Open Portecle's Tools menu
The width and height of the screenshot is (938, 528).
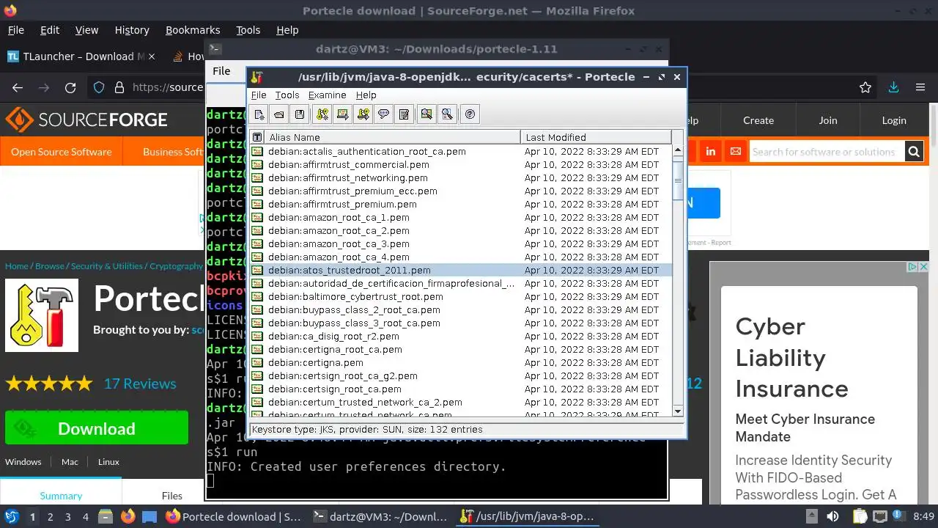287,95
